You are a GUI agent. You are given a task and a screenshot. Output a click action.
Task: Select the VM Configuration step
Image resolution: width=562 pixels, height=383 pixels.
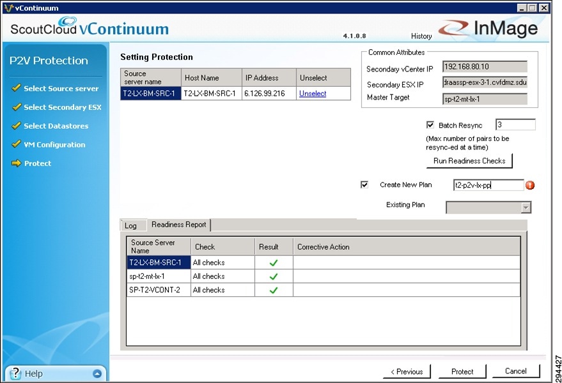pyautogui.click(x=54, y=145)
